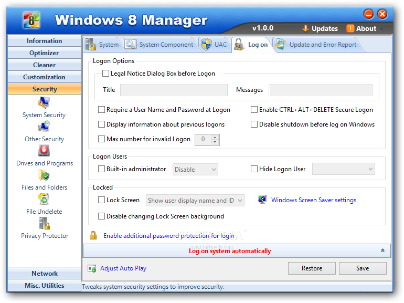Viewport: 404px width, 303px height.
Task: Click the Restore button
Action: tap(312, 268)
